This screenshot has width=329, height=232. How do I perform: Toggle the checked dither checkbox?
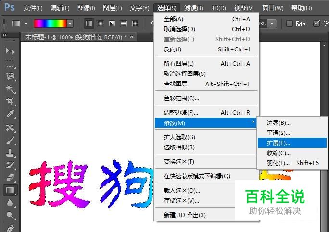point(317,24)
